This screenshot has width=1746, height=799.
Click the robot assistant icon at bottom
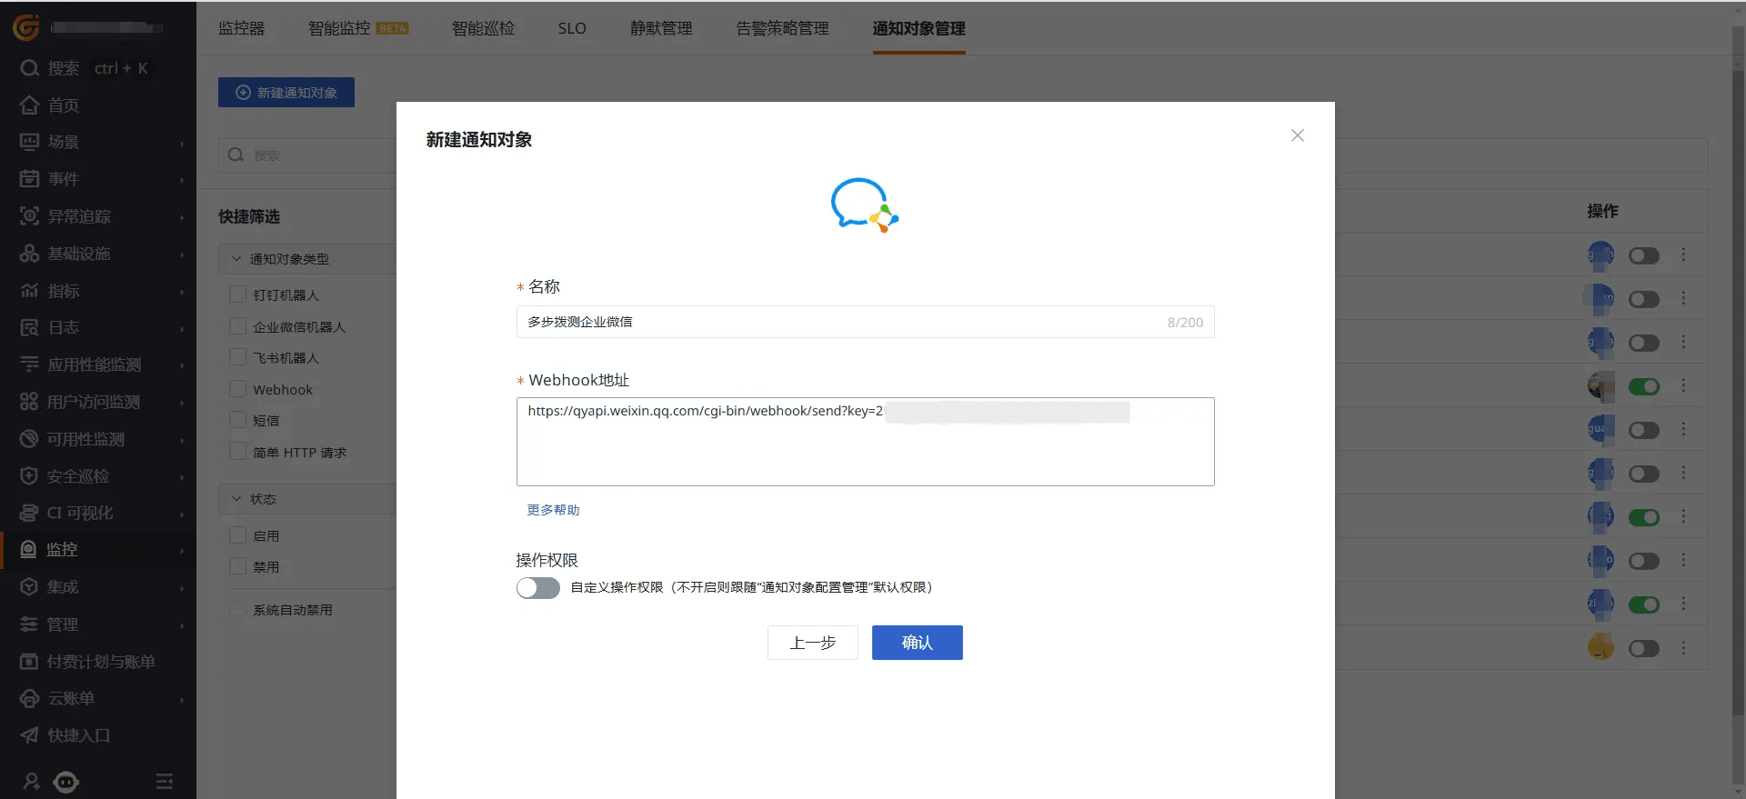click(x=66, y=781)
